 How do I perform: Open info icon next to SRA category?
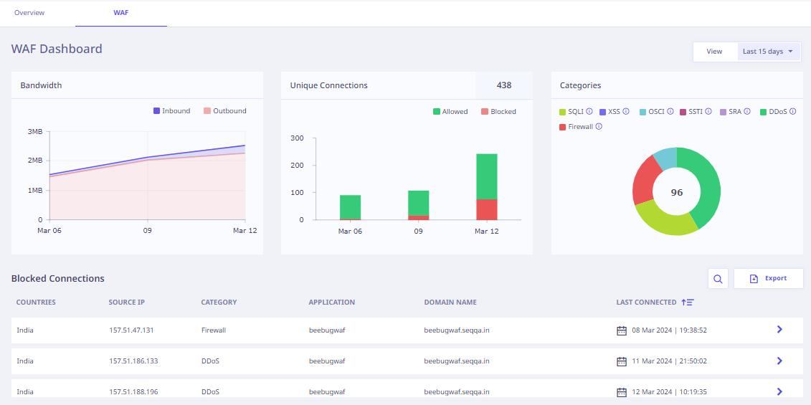[747, 111]
